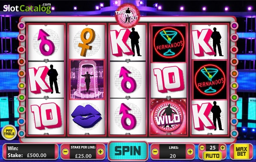Image resolution: width=256 pixels, height=162 pixels.
Task: Reduce number of lines with minus
Action: [x=155, y=152]
